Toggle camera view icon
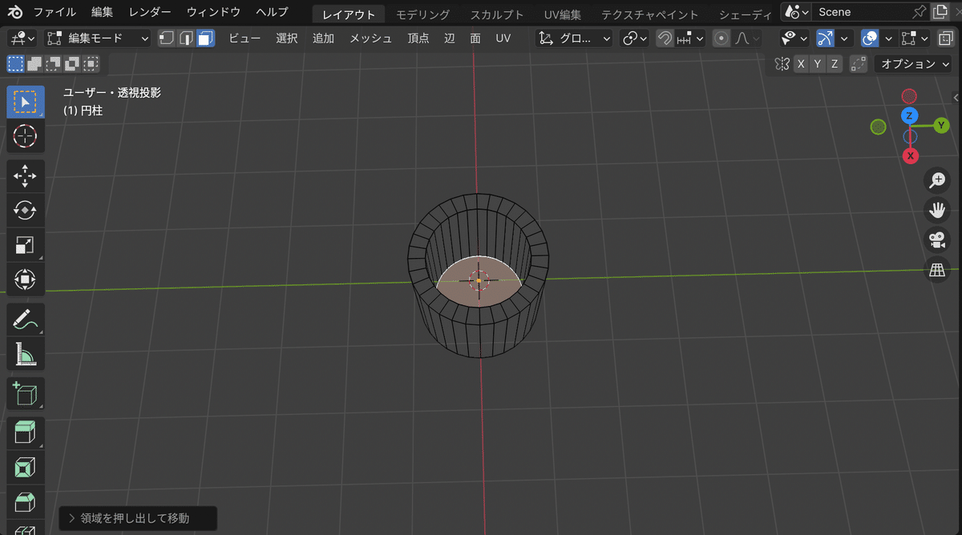 (936, 240)
